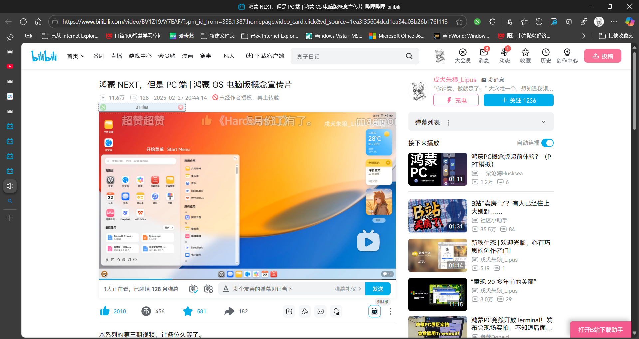Open the 弹幕礼仪 chevron link
The width and height of the screenshot is (639, 339).
click(348, 289)
